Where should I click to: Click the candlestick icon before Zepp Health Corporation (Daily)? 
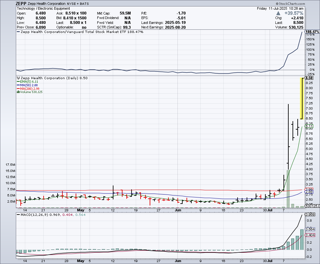(x=18, y=78)
